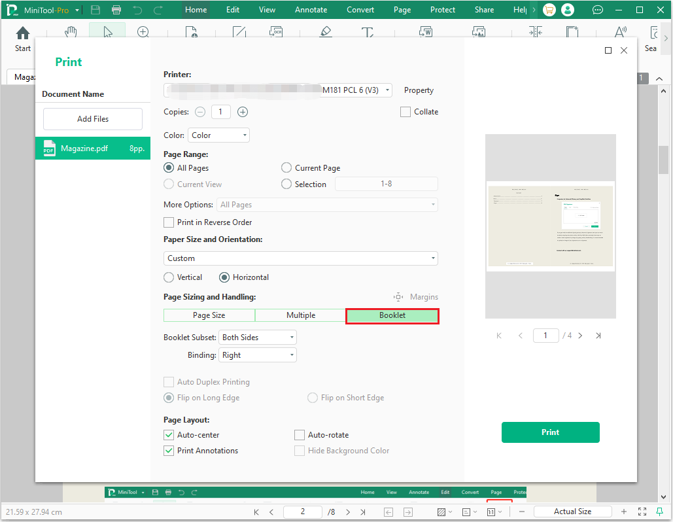
Task: Jump to first preview page
Action: (499, 336)
